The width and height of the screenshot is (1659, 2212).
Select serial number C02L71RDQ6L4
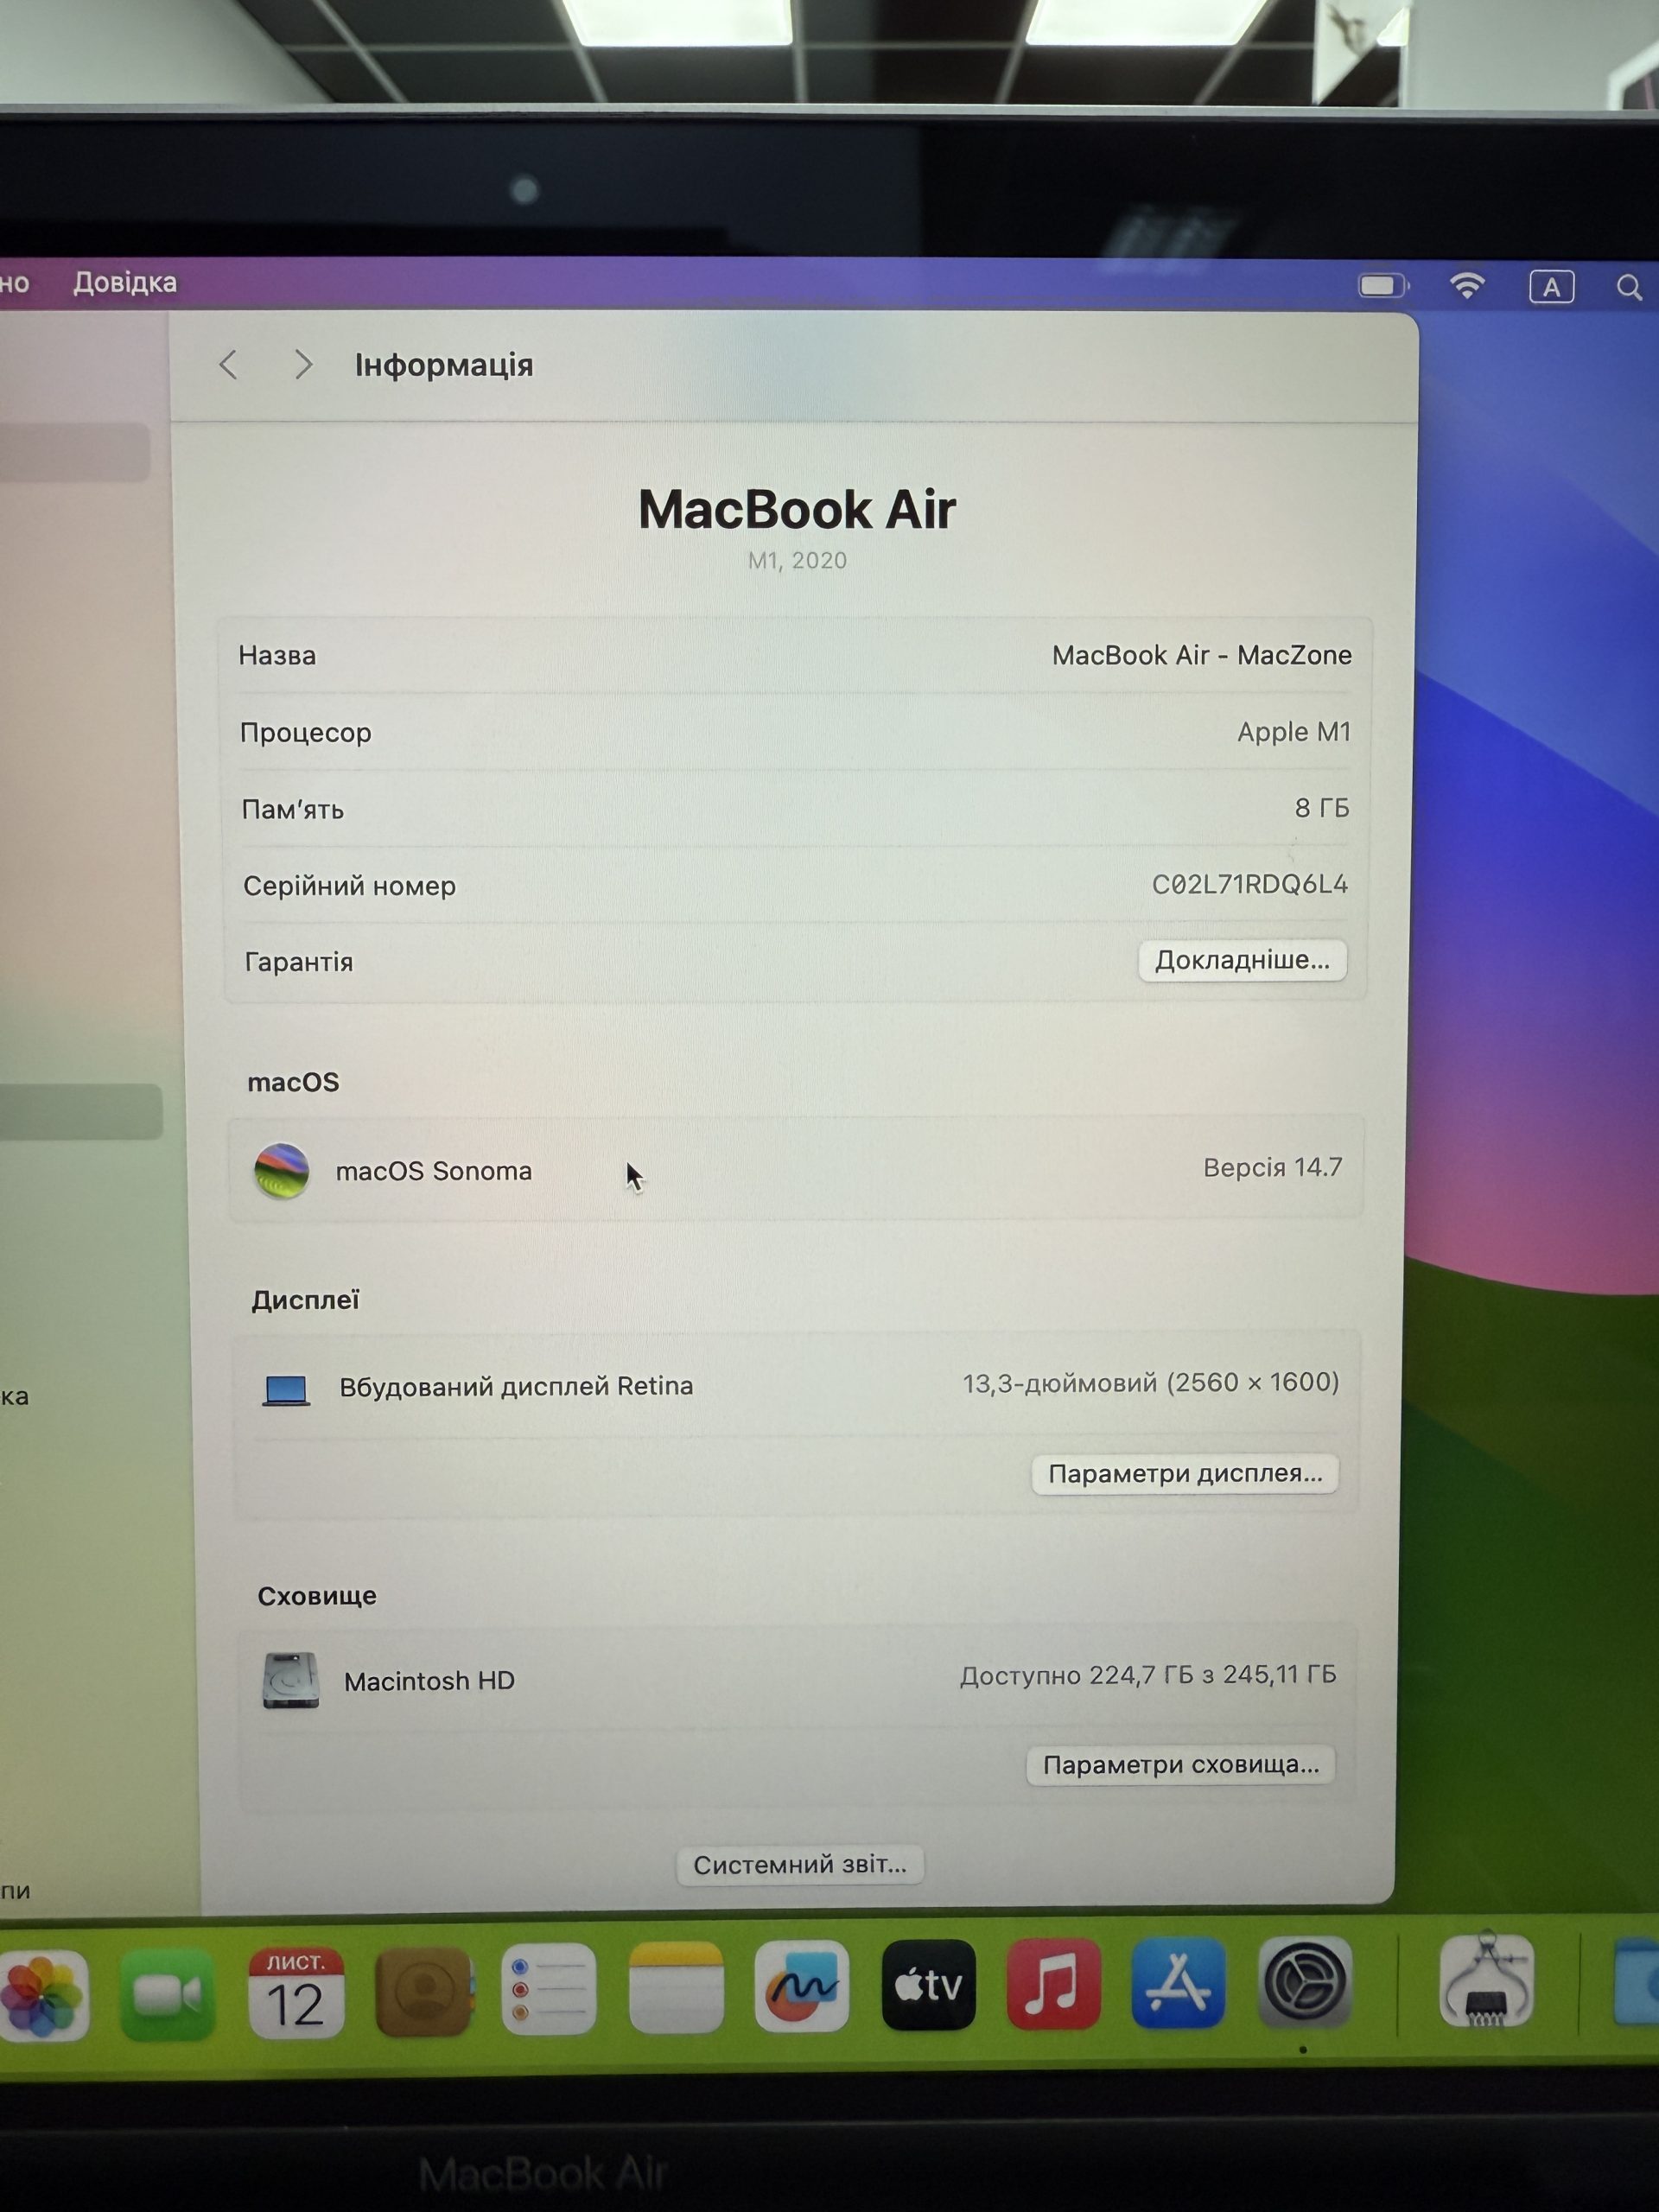point(1249,884)
